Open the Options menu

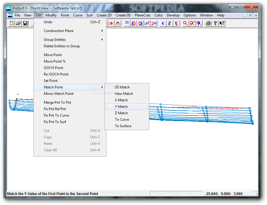[x=190, y=15]
